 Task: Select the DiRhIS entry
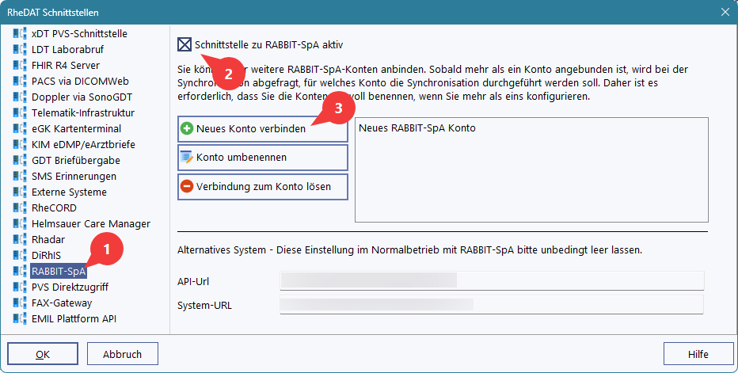tap(46, 255)
